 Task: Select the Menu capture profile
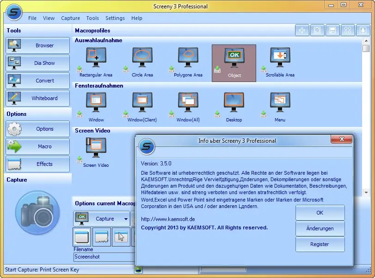click(280, 107)
